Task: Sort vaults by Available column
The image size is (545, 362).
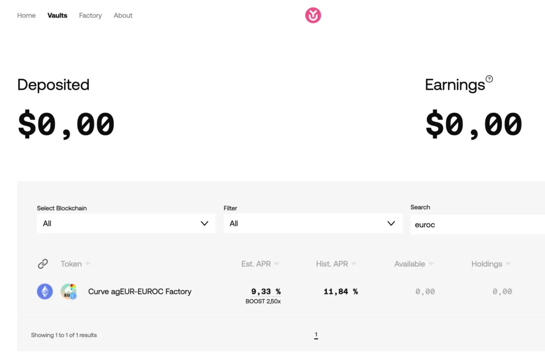Action: coord(414,264)
